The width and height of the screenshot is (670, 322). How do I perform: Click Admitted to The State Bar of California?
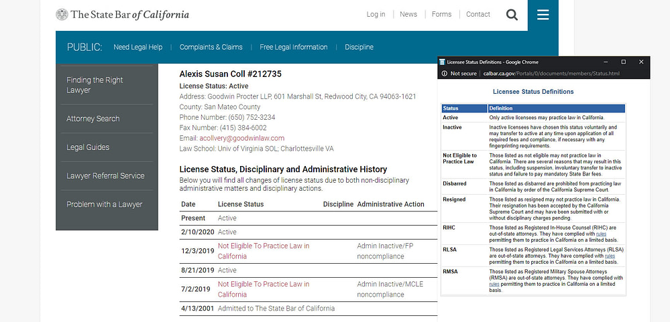pyautogui.click(x=276, y=308)
